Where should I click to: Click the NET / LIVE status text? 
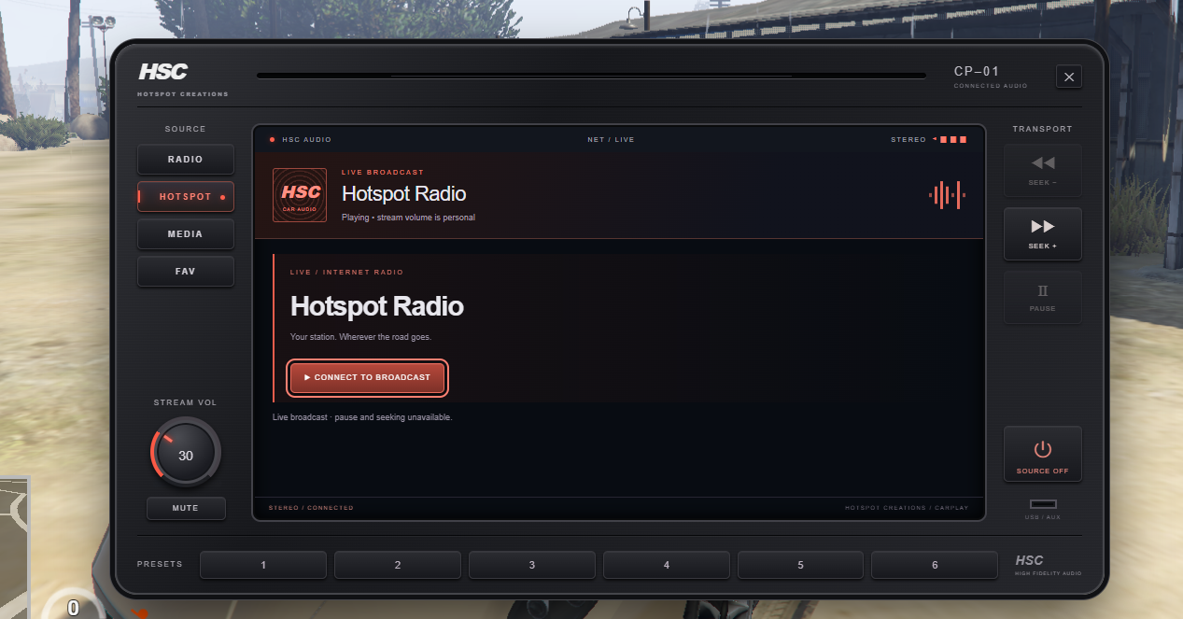(611, 140)
